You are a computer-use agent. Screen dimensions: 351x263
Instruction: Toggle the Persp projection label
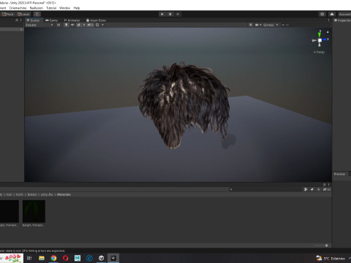319,52
